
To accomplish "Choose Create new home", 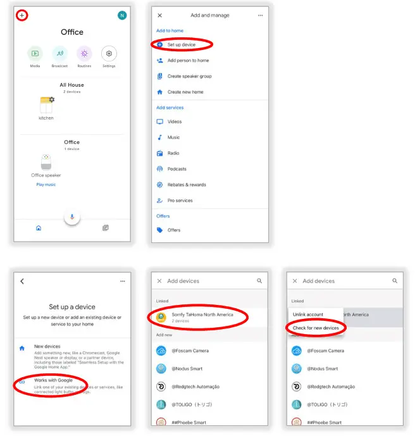I will [x=210, y=92].
